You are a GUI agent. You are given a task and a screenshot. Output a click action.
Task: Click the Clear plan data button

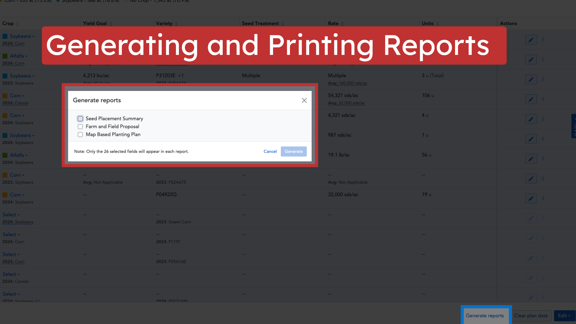[x=531, y=316]
